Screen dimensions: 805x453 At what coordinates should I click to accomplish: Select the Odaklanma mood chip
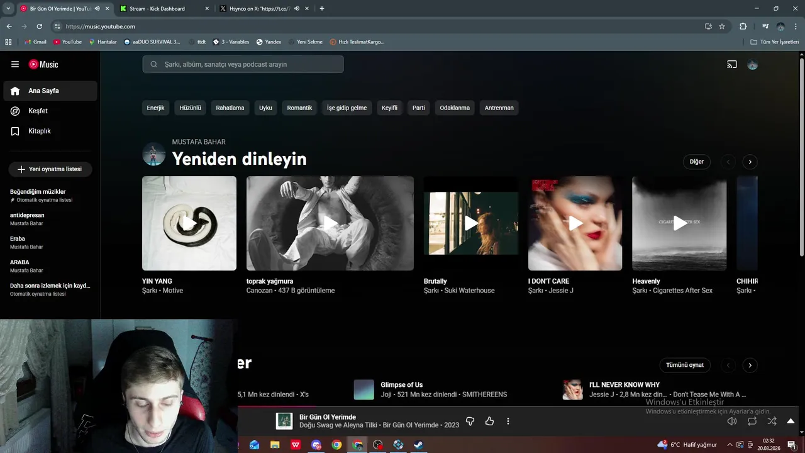coord(455,108)
